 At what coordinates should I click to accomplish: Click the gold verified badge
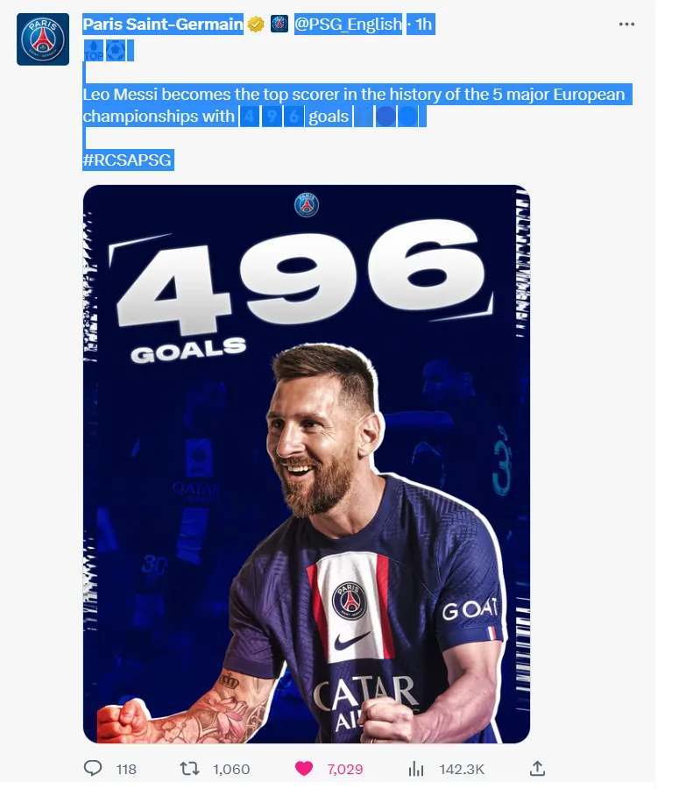tap(256, 25)
